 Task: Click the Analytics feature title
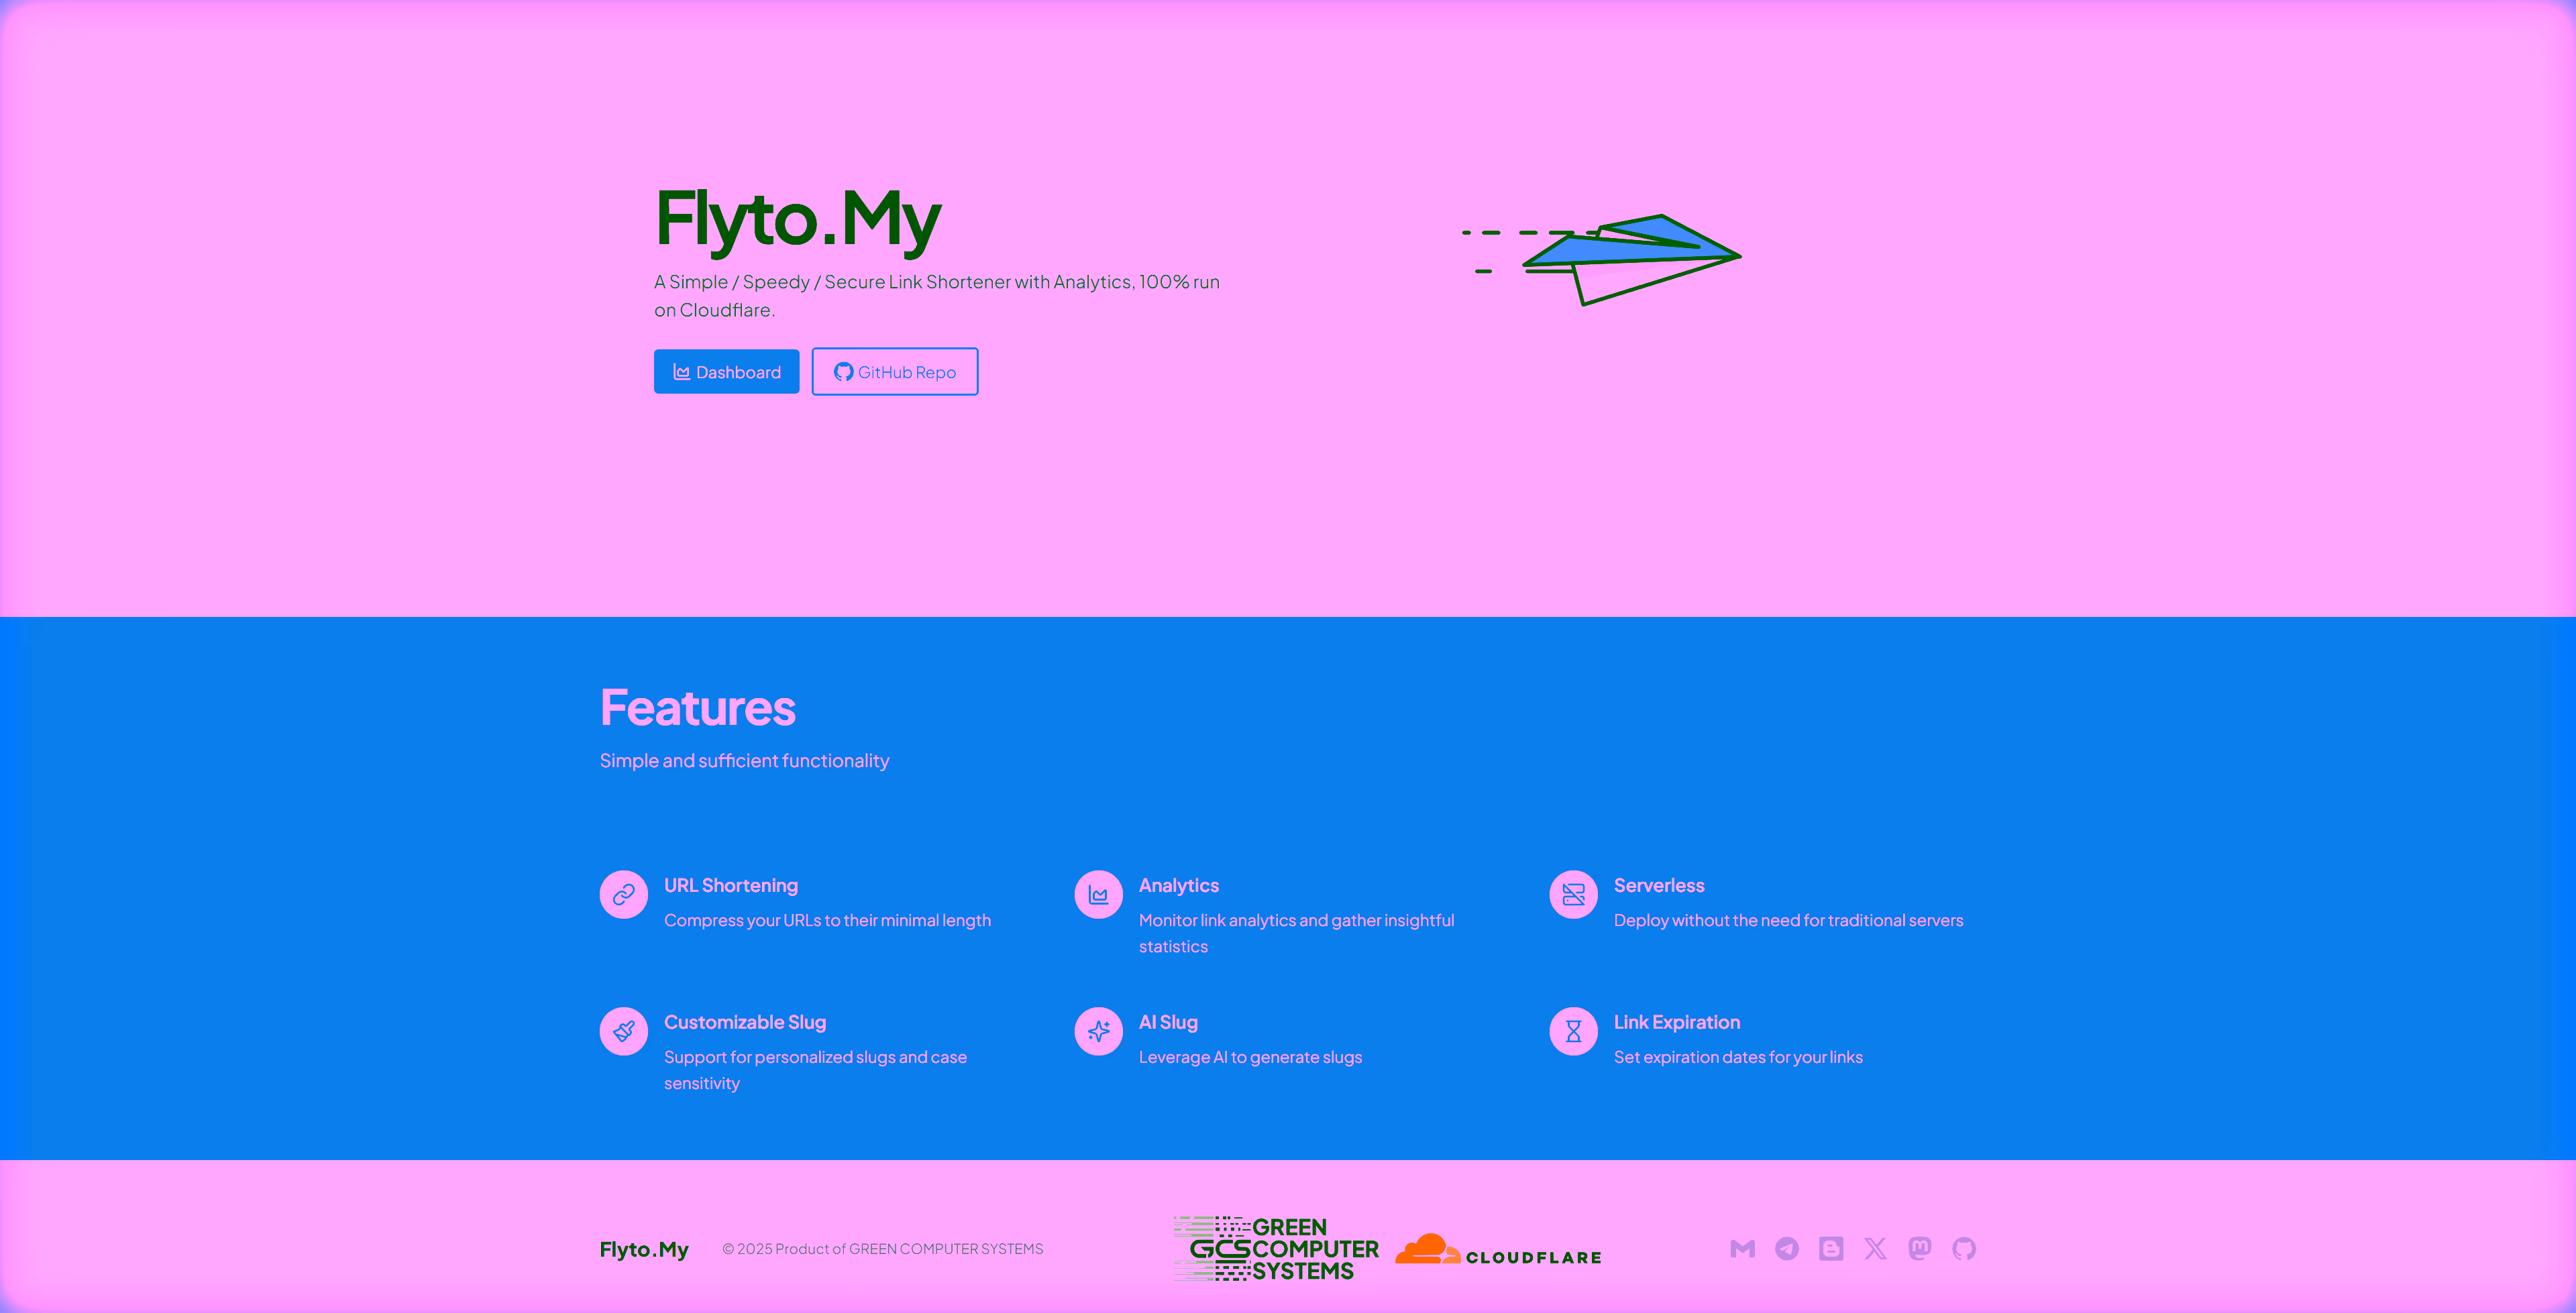click(x=1179, y=885)
